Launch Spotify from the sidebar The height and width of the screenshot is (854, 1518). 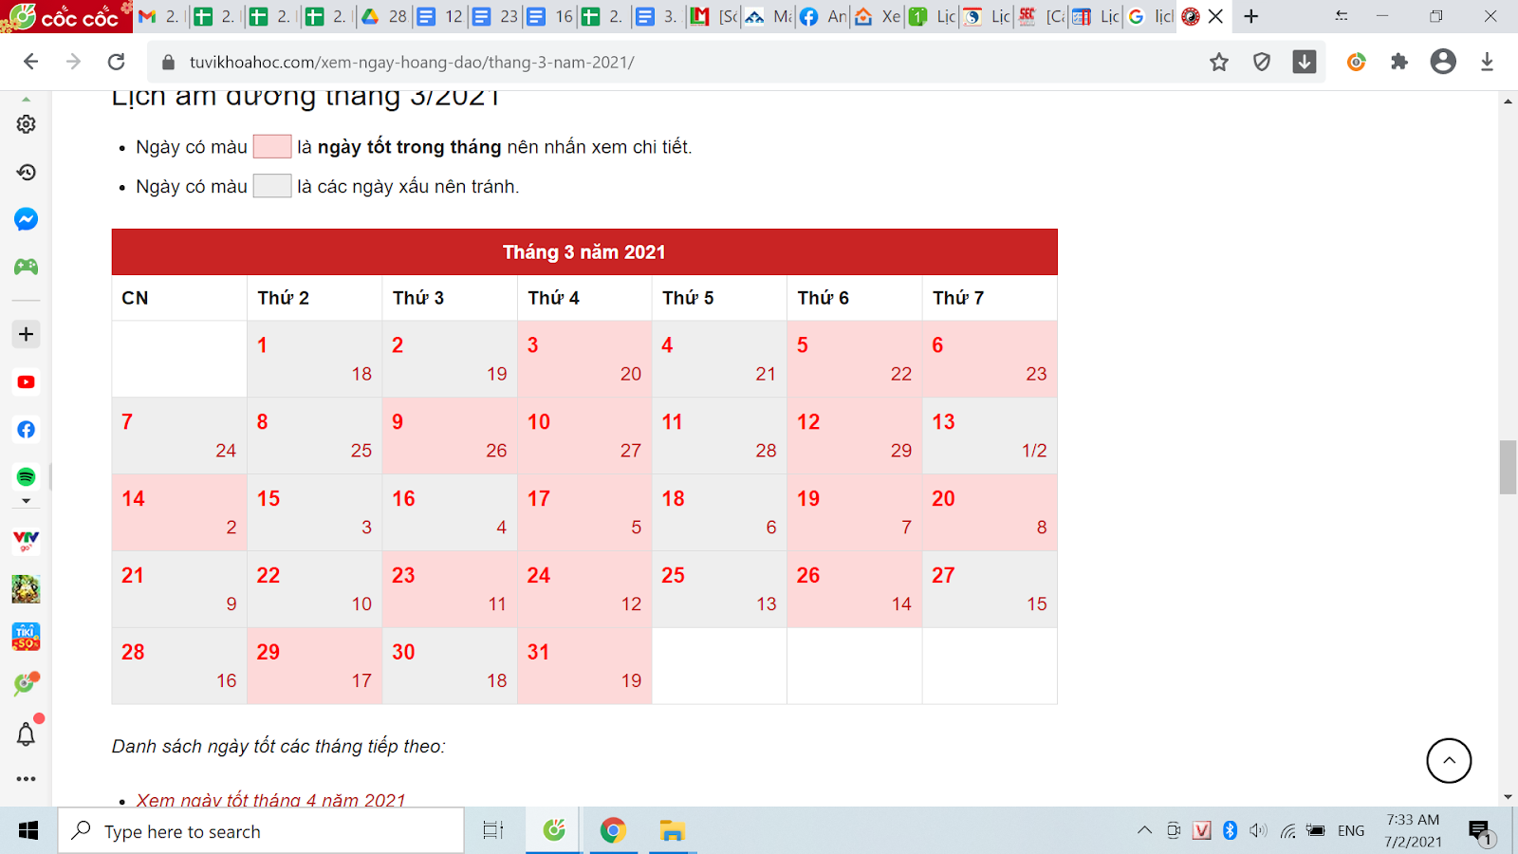pos(26,476)
